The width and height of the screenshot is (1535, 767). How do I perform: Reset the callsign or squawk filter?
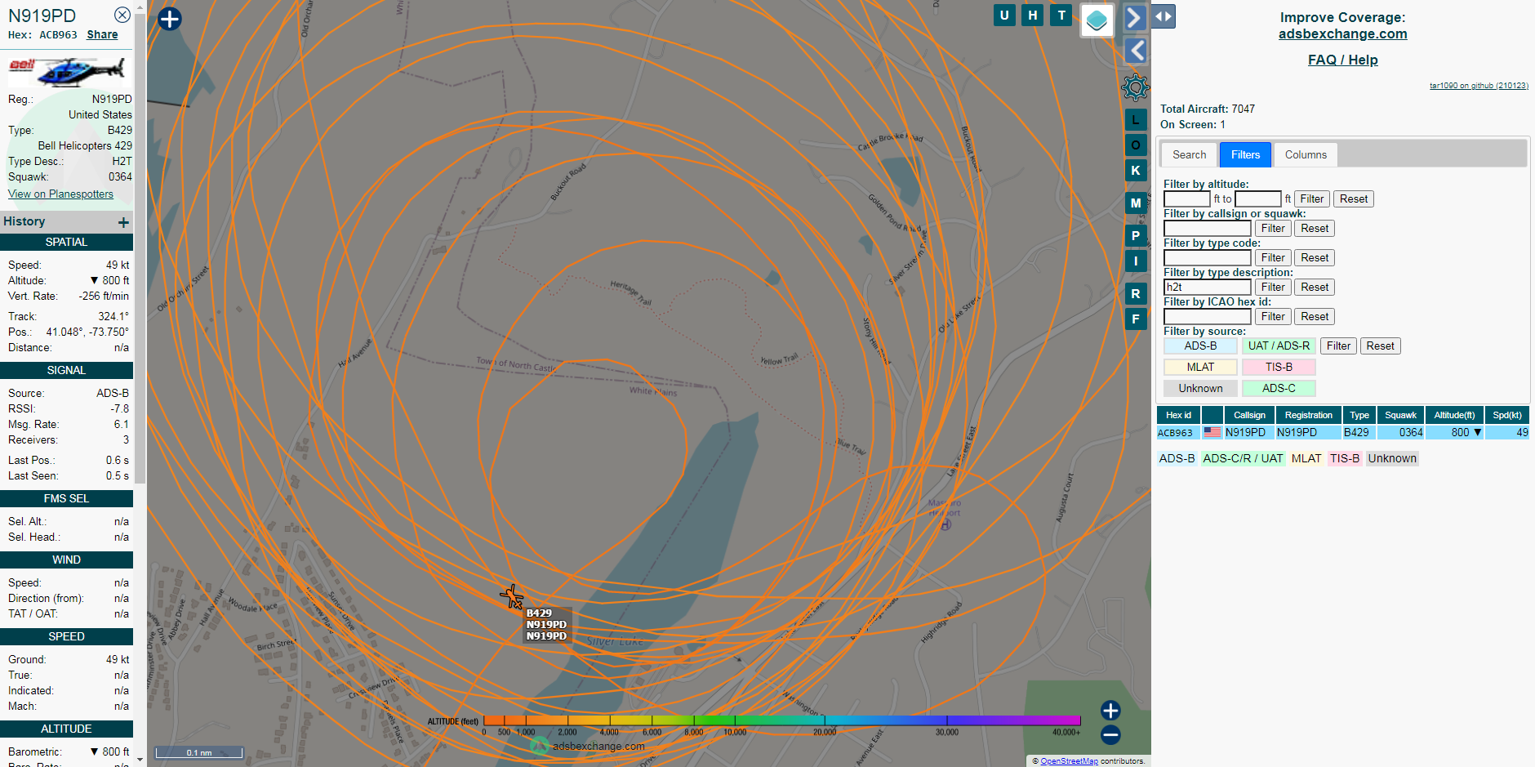[1315, 228]
